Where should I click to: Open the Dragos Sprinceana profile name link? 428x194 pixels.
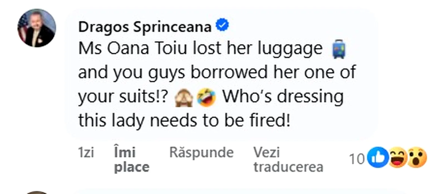145,27
